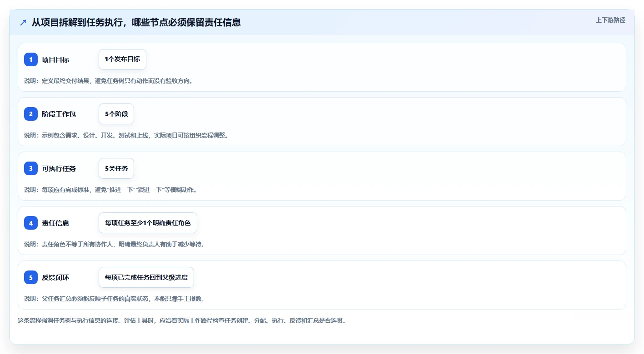This screenshot has width=644, height=354.
Task: Click the 5个阶段 chip
Action: tap(116, 114)
